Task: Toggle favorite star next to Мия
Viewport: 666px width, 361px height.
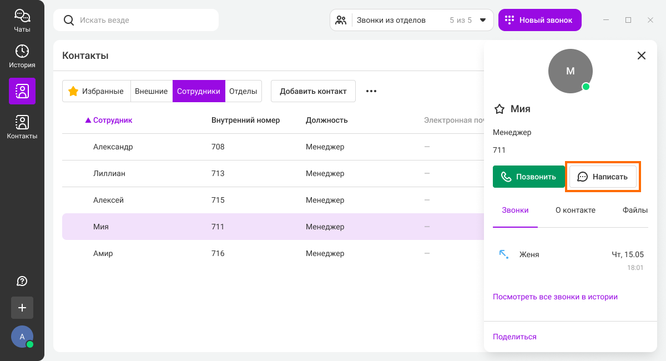Action: pos(499,109)
